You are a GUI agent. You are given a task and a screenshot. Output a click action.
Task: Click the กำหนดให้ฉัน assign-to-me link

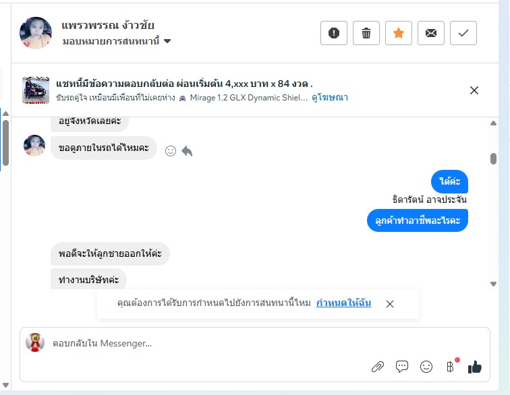click(x=343, y=303)
